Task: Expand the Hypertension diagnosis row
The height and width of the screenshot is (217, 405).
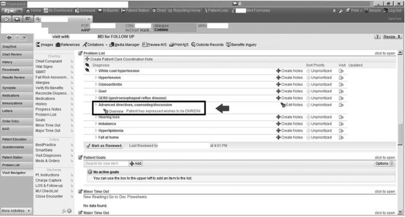Action: coord(96,78)
